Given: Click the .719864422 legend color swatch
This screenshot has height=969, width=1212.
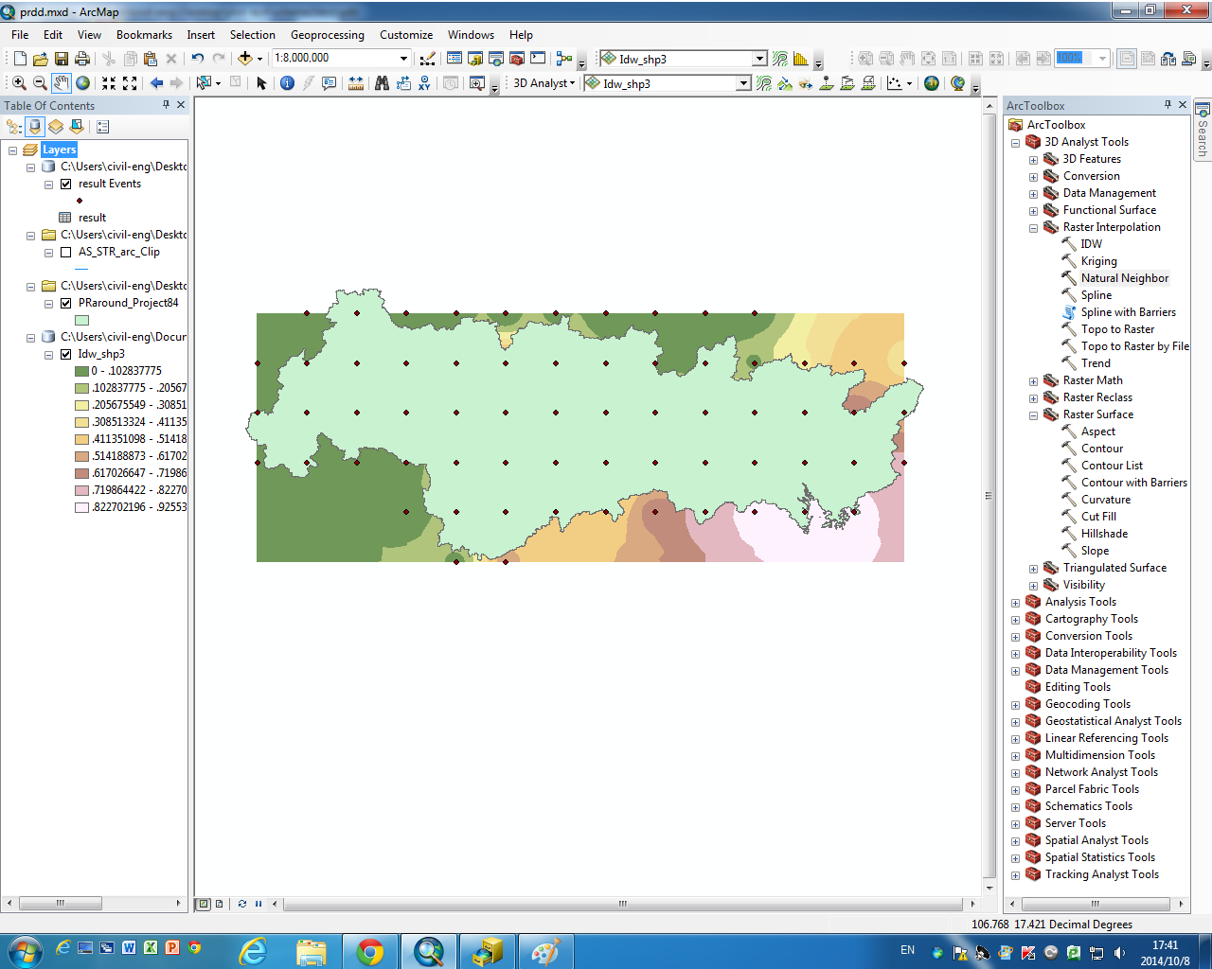Looking at the screenshot, I should pos(81,490).
